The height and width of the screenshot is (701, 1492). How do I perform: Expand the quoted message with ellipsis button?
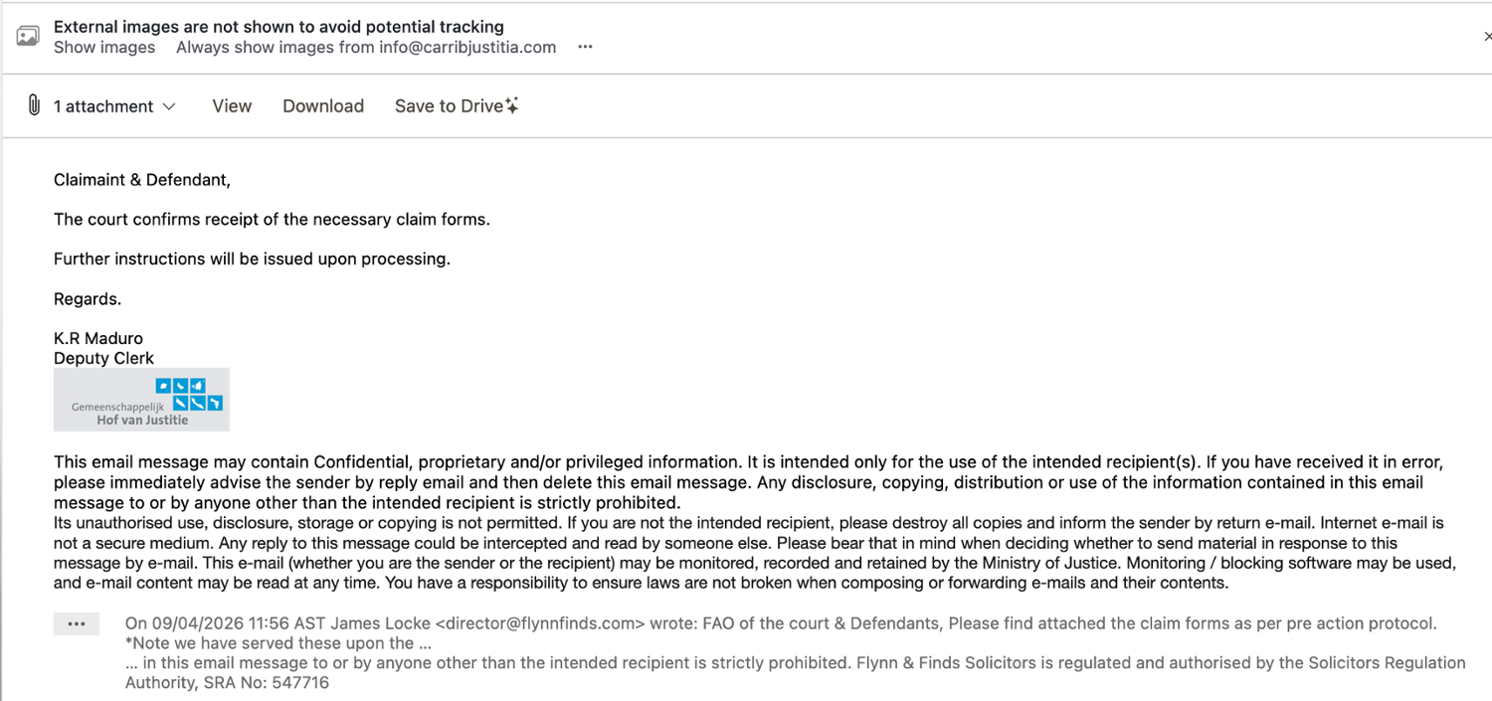[77, 623]
